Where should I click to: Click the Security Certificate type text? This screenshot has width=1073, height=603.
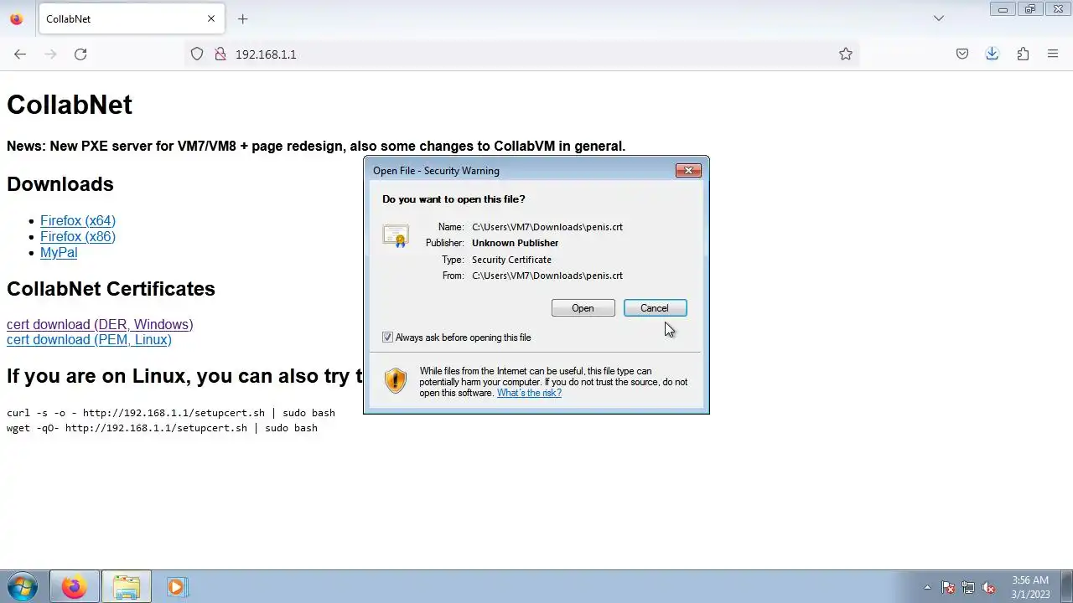click(x=511, y=260)
